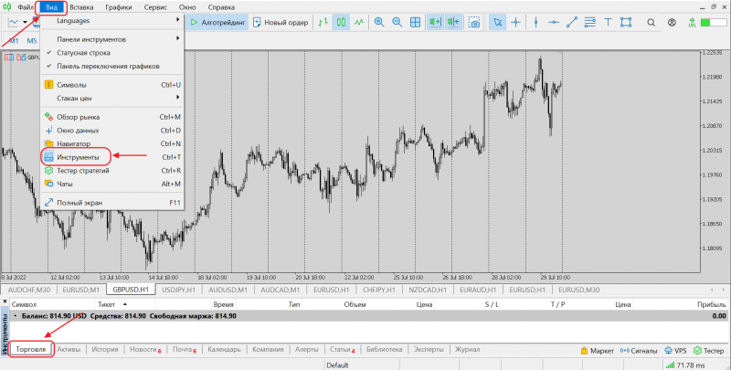Close the Инструменты toolbox panel
Screen dimensions: 731x370
(x=5, y=302)
